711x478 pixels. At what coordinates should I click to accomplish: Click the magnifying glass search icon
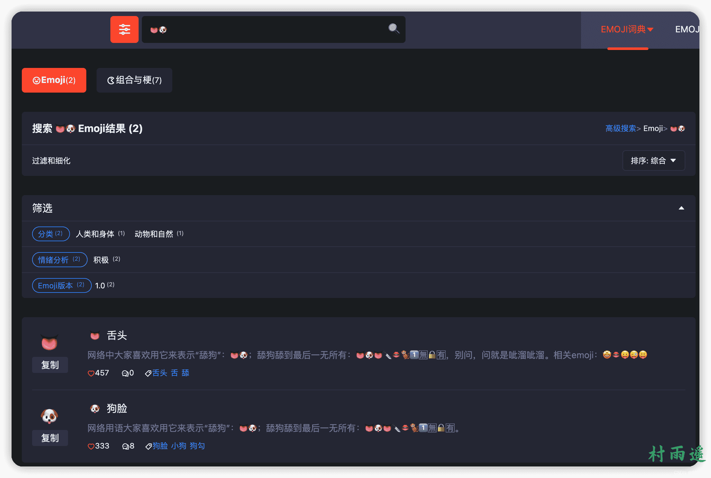click(x=394, y=29)
